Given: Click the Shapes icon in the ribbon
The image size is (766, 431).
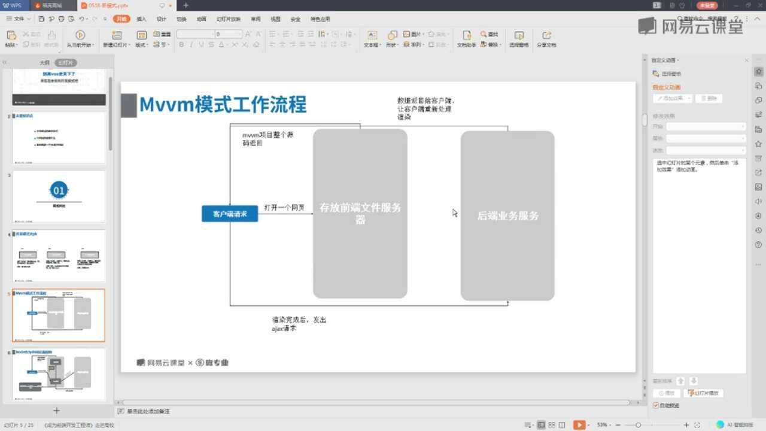Looking at the screenshot, I should pos(393,35).
